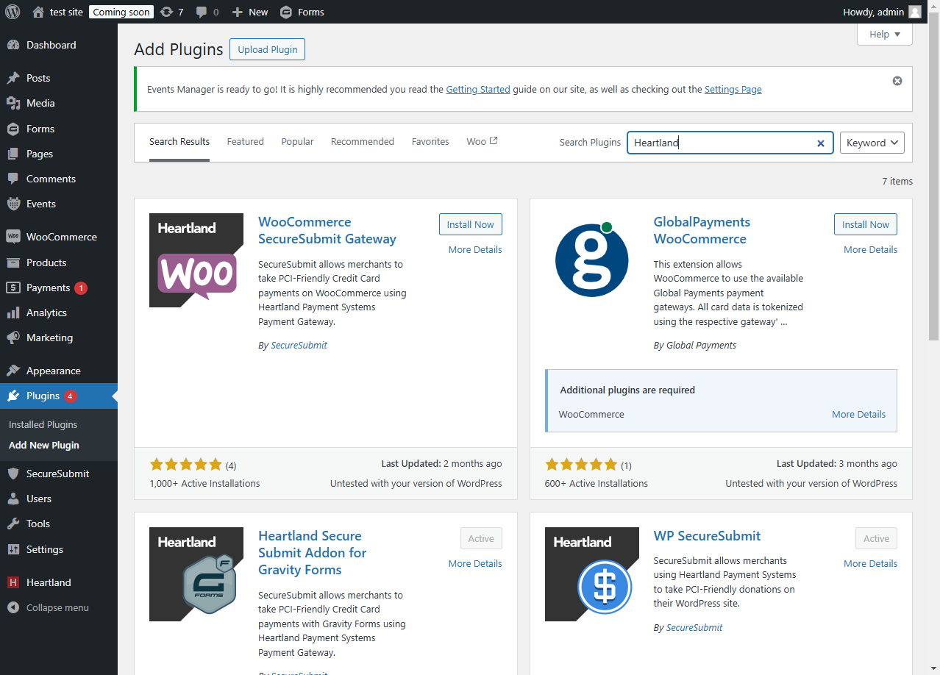The width and height of the screenshot is (940, 675).
Task: Click the Marketing megaphone icon
Action: (13, 337)
